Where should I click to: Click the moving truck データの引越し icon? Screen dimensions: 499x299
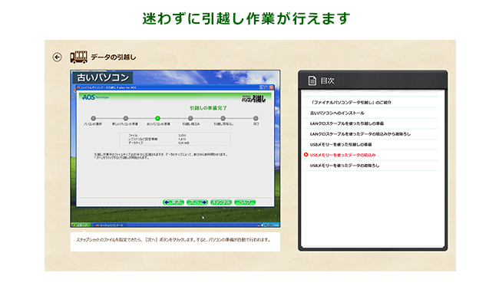point(78,57)
